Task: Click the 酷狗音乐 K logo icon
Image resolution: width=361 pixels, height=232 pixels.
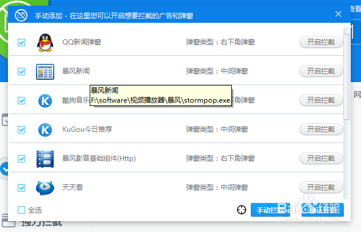Action: coord(45,101)
